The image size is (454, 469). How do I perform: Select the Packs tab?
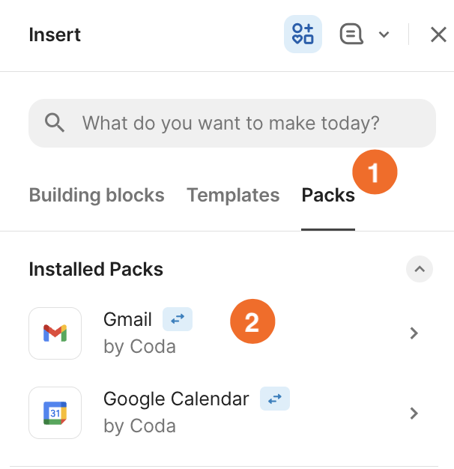pos(328,196)
